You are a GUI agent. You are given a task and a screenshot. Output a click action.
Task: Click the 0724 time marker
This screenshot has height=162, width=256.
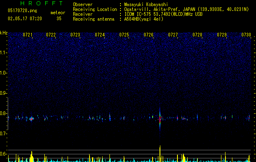pos(100,35)
